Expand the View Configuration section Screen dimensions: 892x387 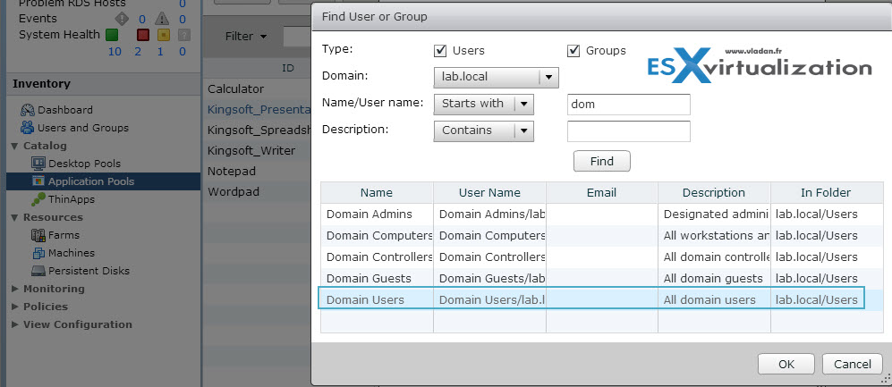[15, 325]
